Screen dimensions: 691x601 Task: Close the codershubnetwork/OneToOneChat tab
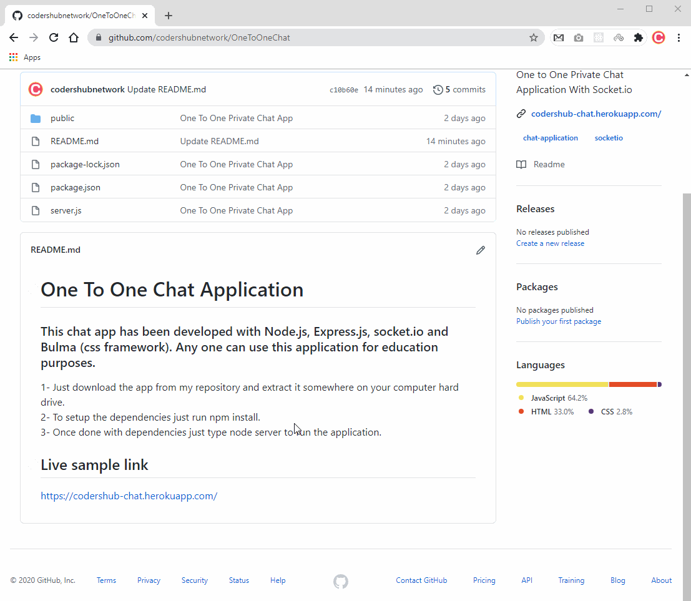[x=145, y=16]
